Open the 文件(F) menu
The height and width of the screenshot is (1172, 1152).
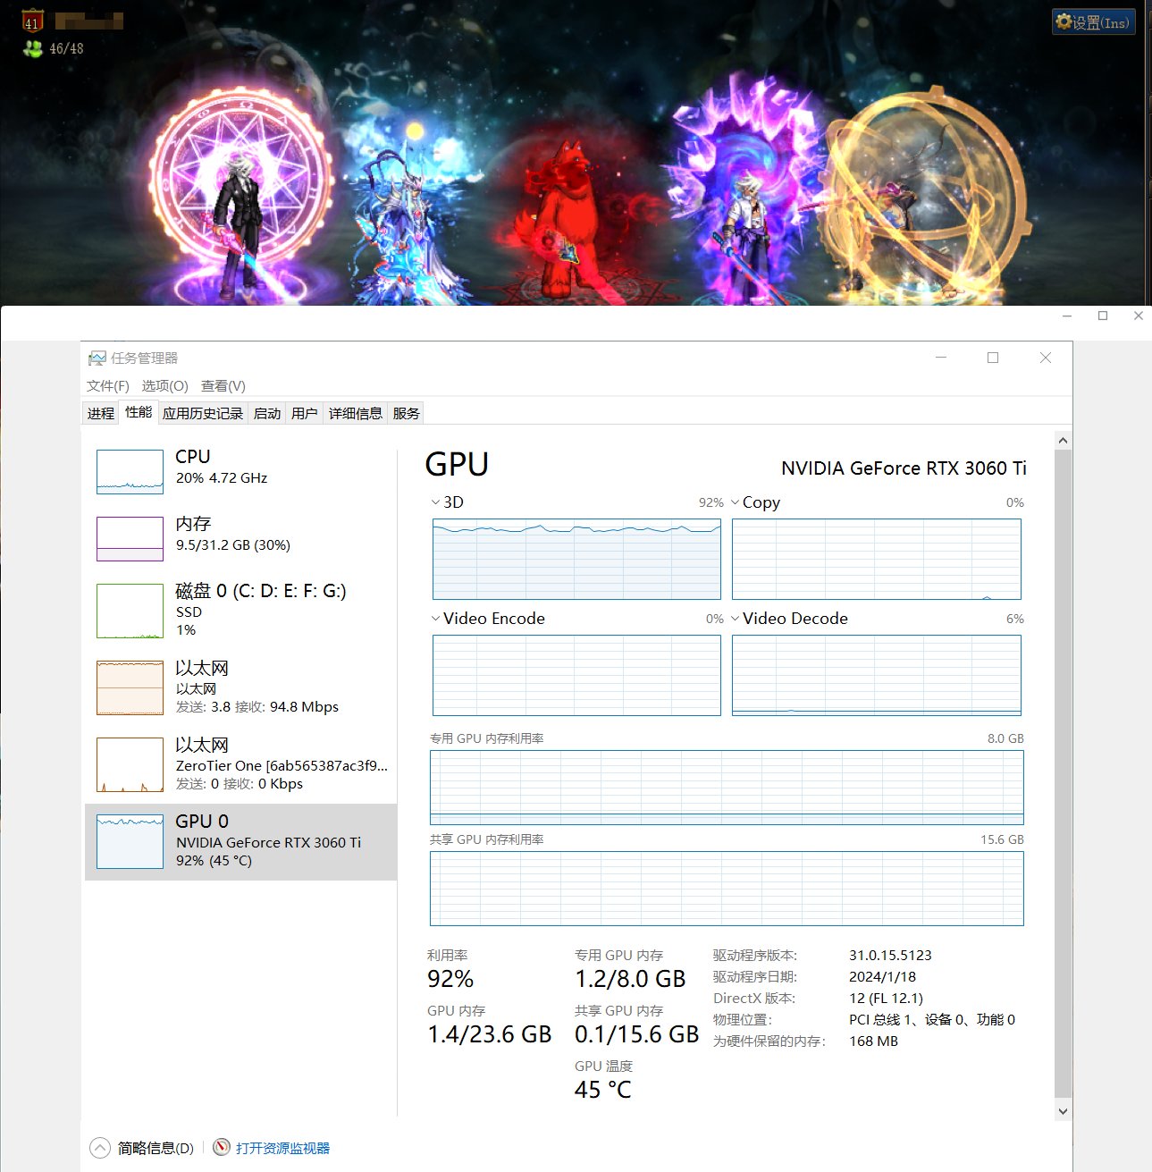click(x=108, y=386)
